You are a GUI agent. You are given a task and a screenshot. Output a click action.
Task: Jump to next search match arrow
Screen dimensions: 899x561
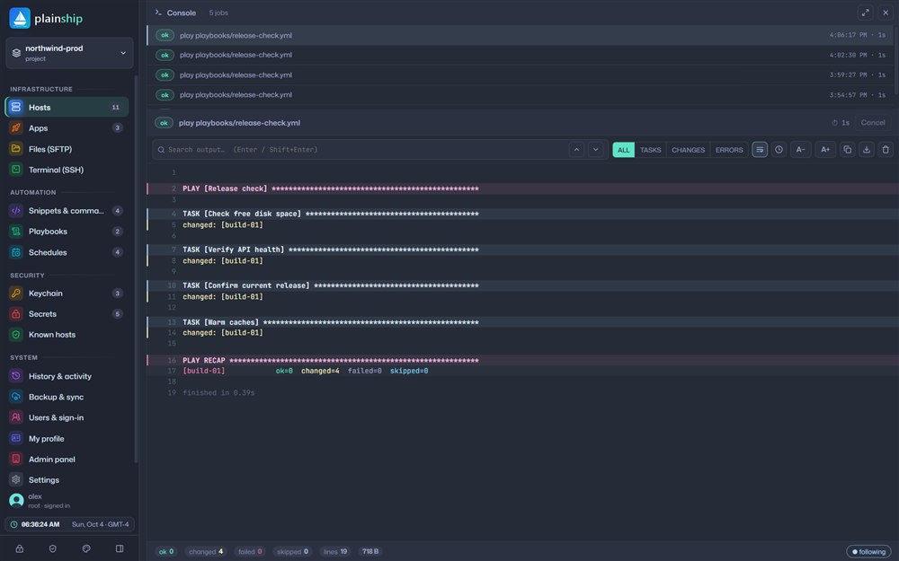tap(596, 149)
